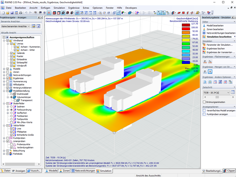The height and width of the screenshot is (177, 236).
Task: Open the Ergebnisse menu
Action: pos(74,8)
